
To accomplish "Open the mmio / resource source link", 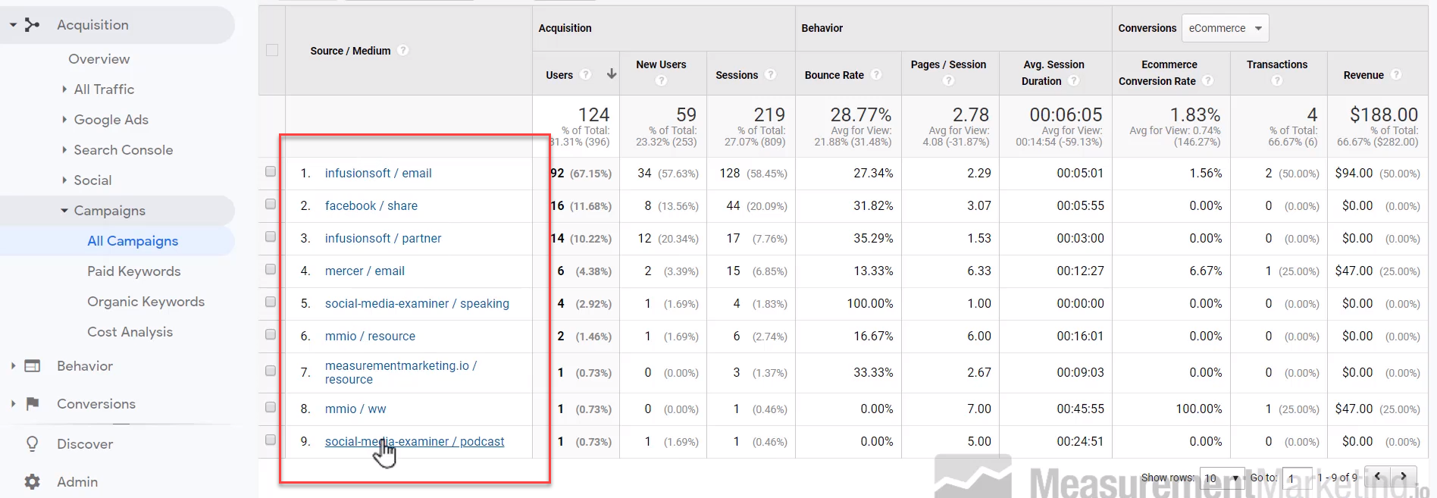I will 370,336.
